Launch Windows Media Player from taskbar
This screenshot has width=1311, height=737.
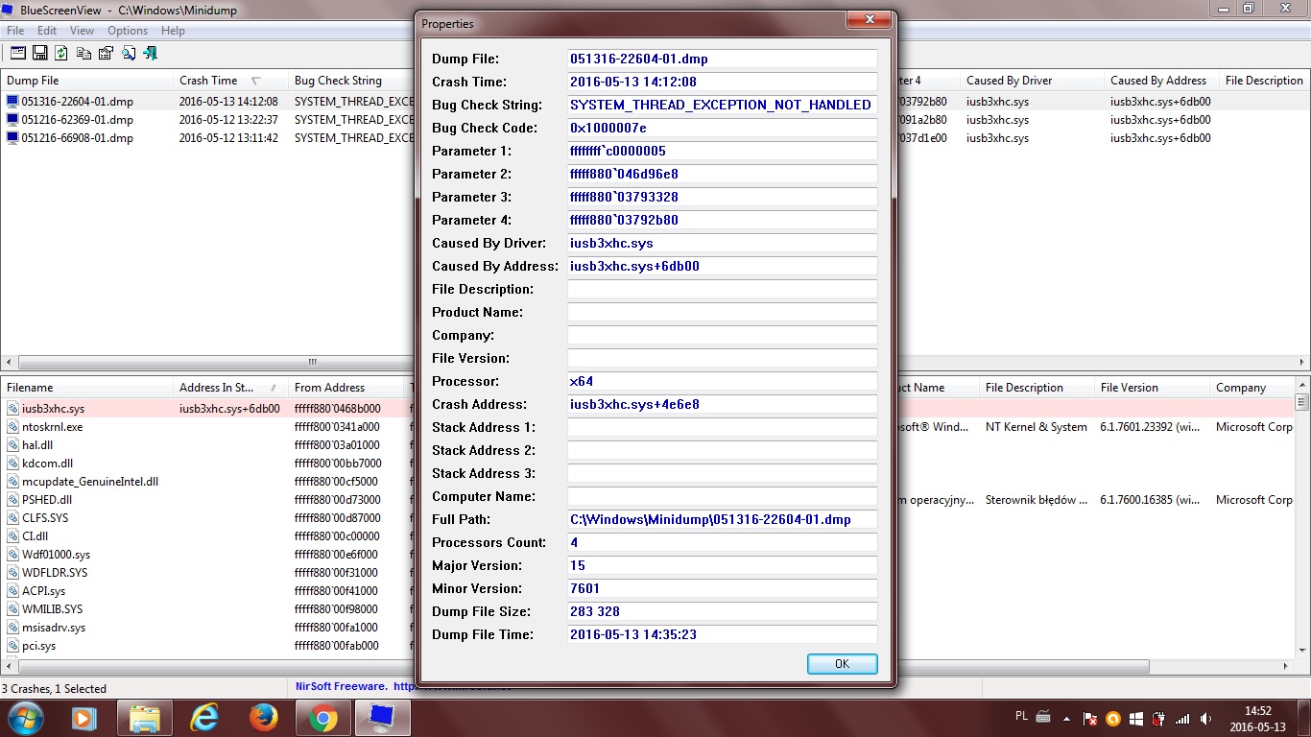point(85,718)
